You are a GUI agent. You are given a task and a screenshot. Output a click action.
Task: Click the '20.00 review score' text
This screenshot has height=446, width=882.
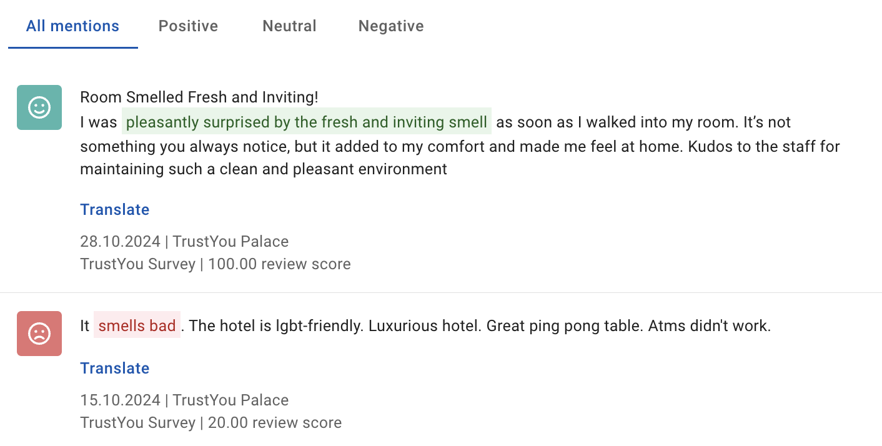tap(275, 423)
